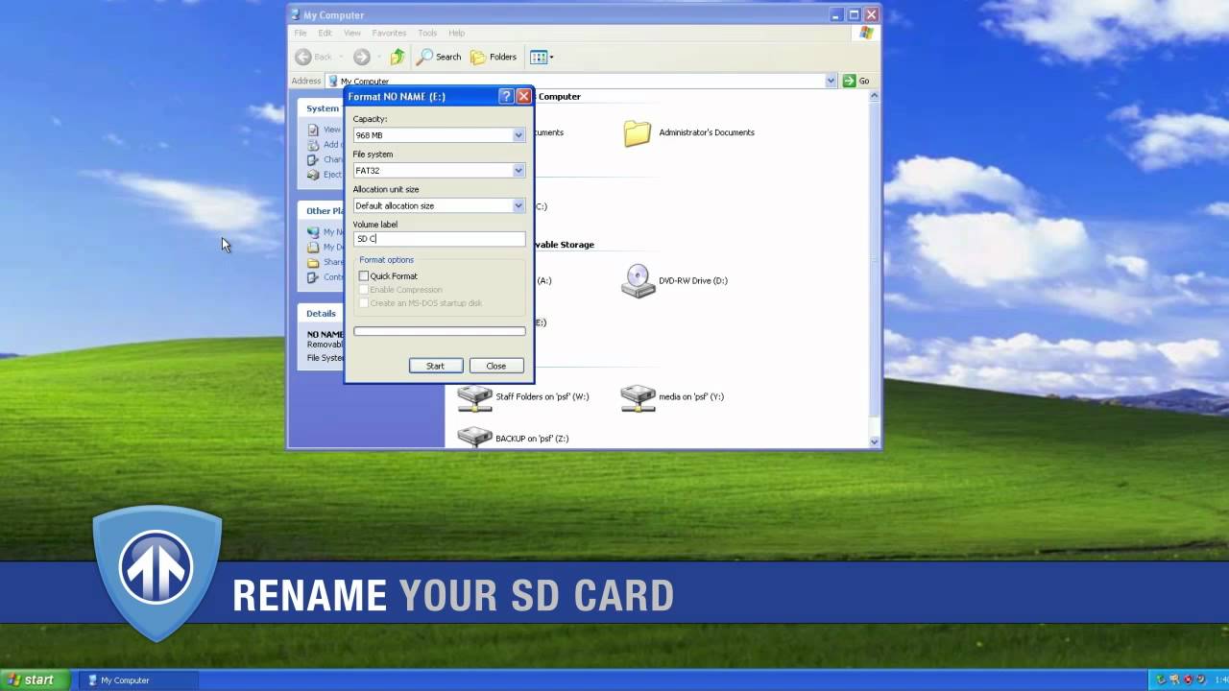Screen dimensions: 1229x691
Task: Click the Forward arrow button
Action: [361, 57]
